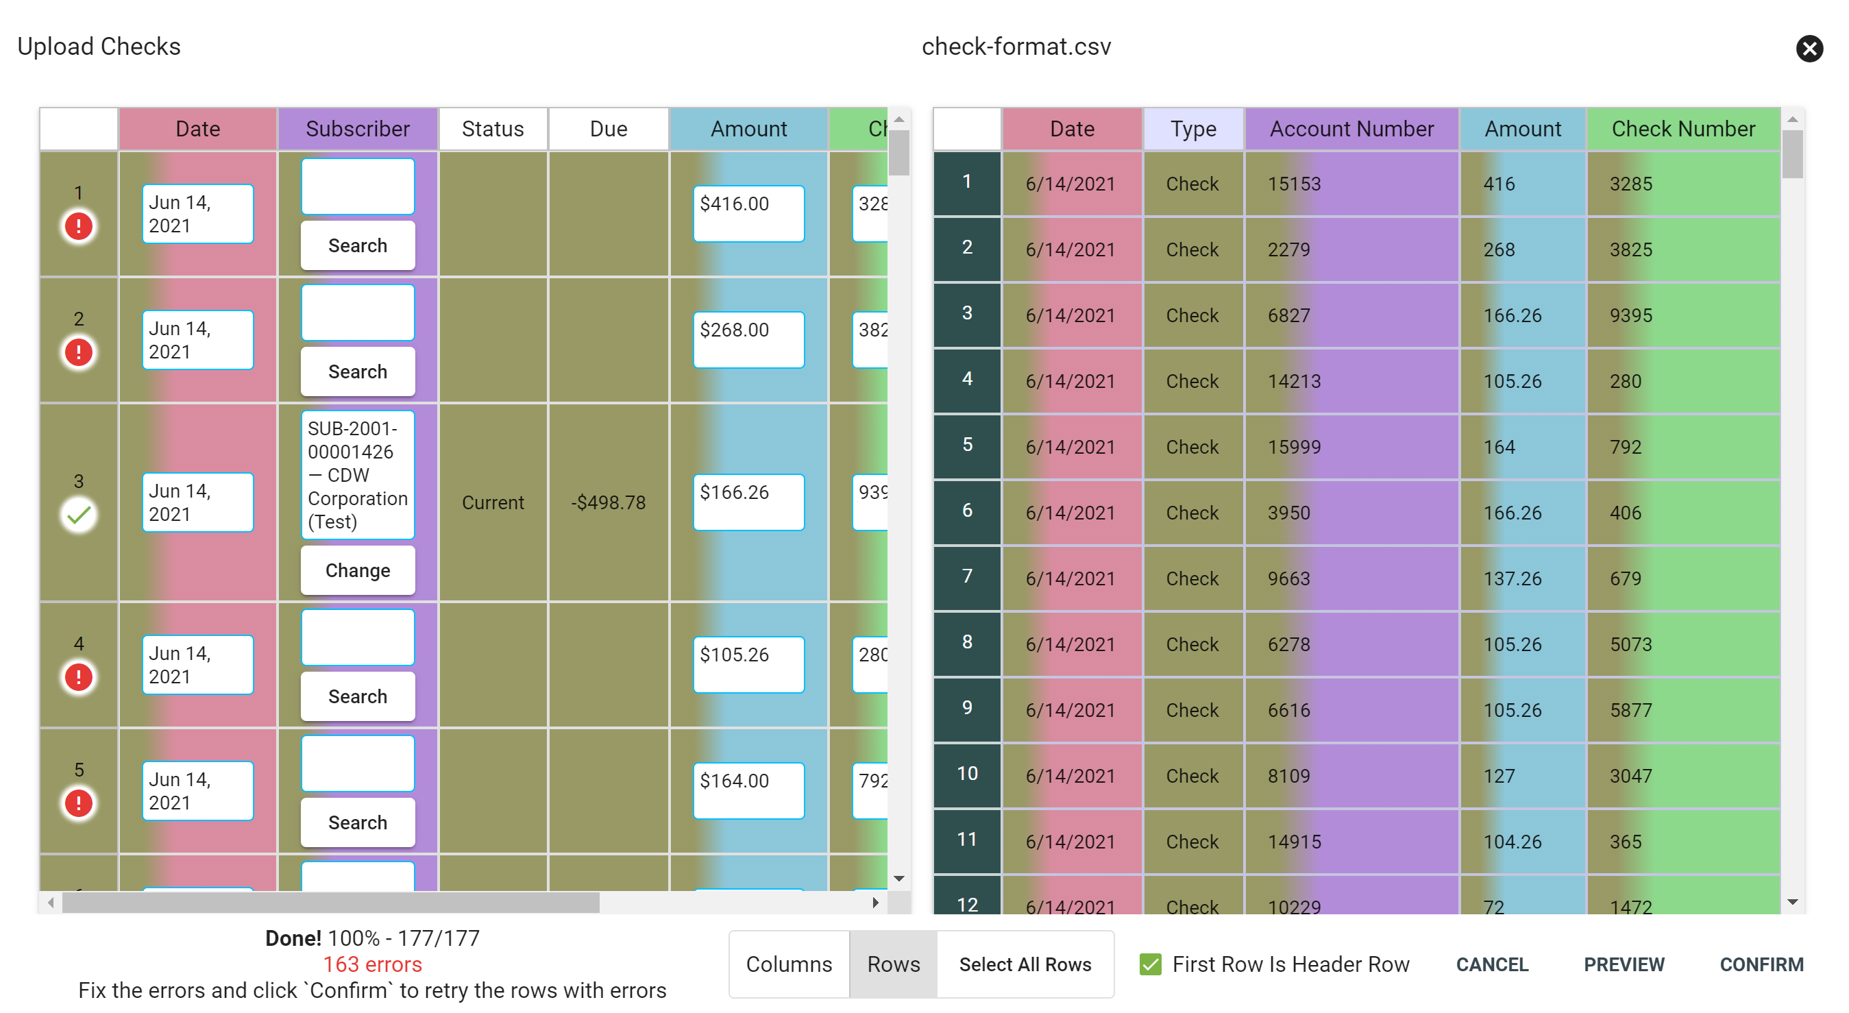The width and height of the screenshot is (1849, 1013).
Task: Select CSV row number 1
Action: (967, 183)
